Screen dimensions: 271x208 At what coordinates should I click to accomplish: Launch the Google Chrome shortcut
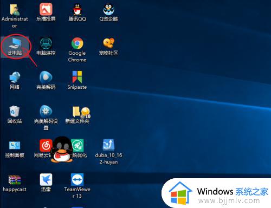pos(77,43)
